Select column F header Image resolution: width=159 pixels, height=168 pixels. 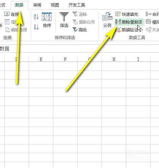click(65, 59)
